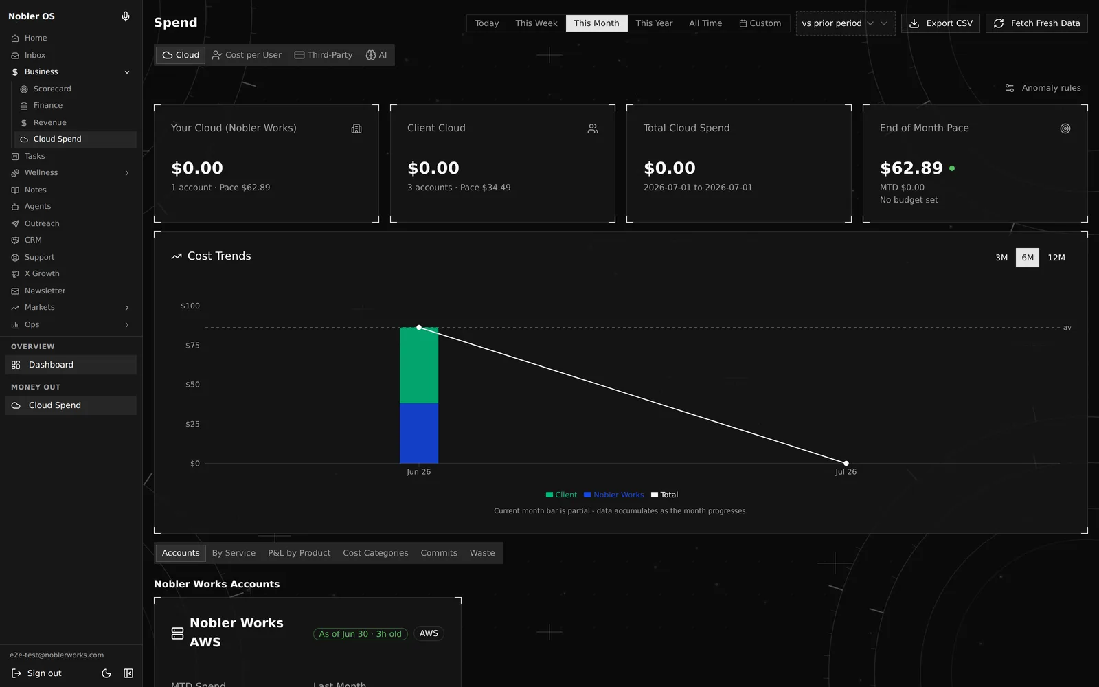Select Cloud Spend under Business
The image size is (1099, 687).
(76, 139)
